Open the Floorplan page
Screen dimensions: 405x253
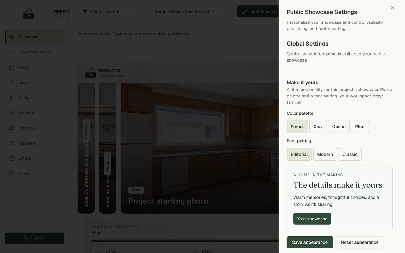[x=35, y=128]
